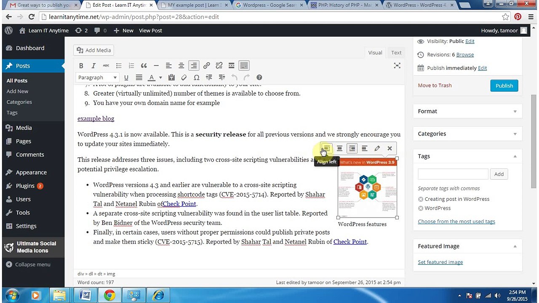Move the post to Trash
Viewport: 539px width, 303px height.
435,85
